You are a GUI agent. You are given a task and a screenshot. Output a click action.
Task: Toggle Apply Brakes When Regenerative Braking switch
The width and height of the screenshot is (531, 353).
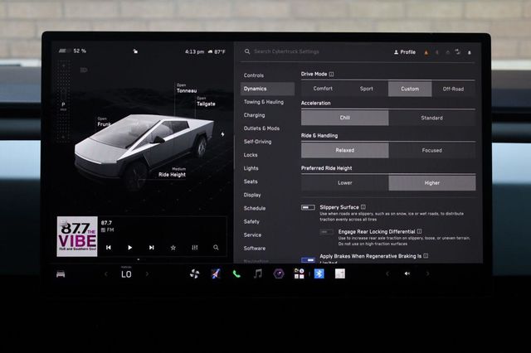coord(308,259)
